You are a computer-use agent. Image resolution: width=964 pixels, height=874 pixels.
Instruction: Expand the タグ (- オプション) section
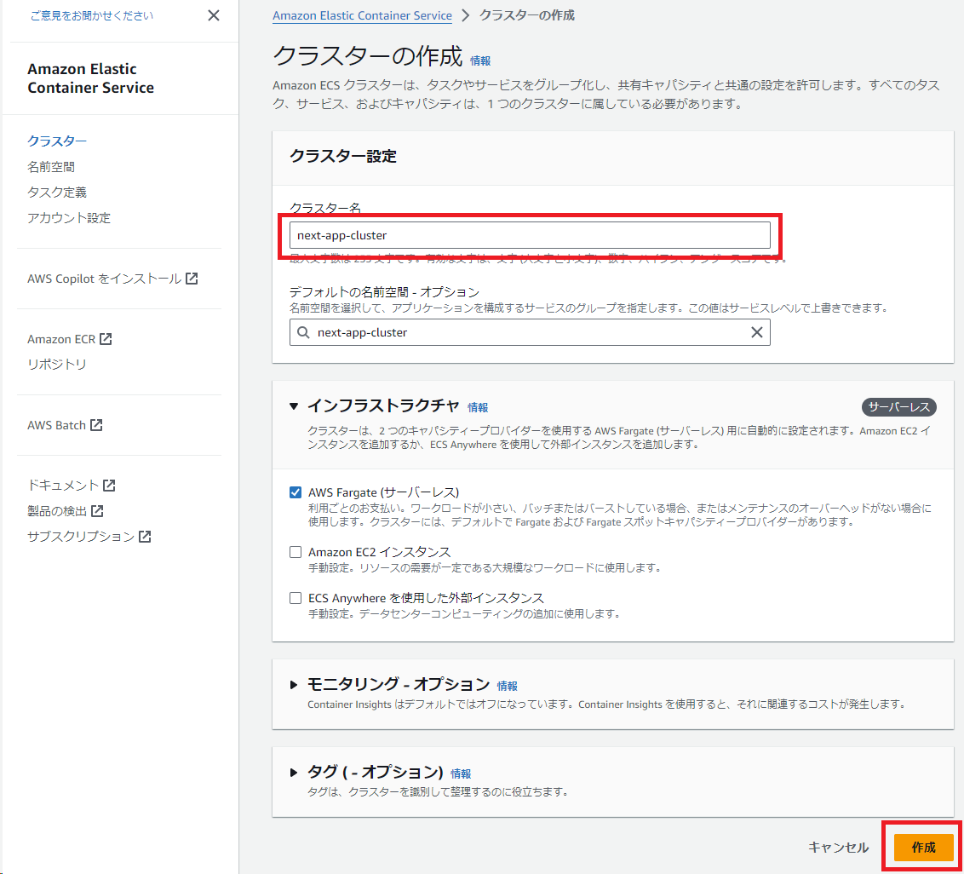(294, 772)
